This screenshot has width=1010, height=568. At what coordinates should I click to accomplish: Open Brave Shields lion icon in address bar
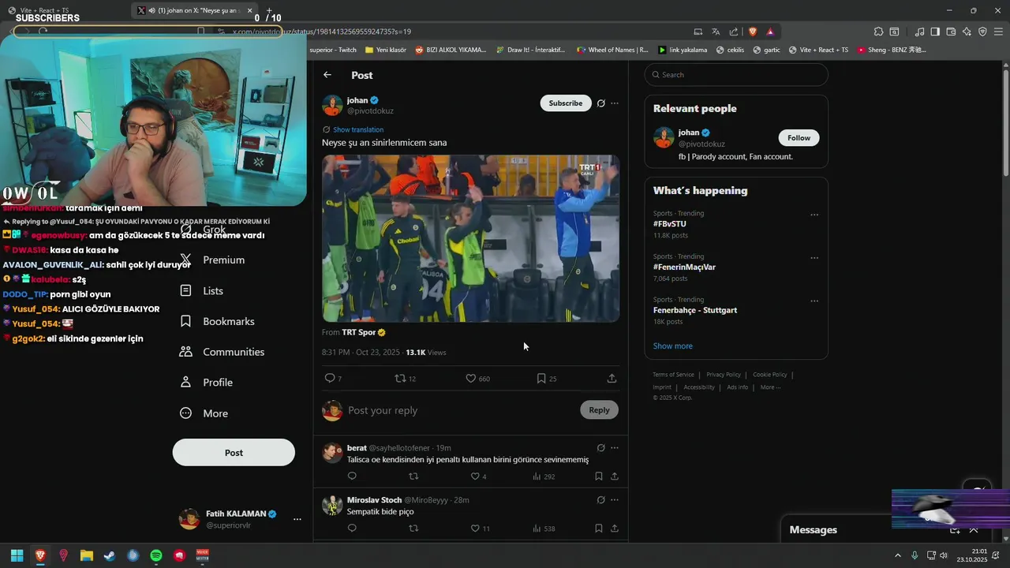(753, 32)
